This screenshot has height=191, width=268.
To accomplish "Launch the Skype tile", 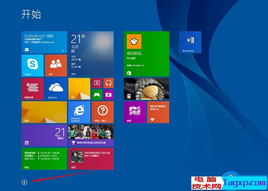I will tap(33, 66).
